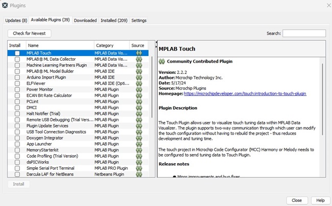Image resolution: width=332 pixels, height=206 pixels.
Task: Tick the MPLAB Touch install checkbox
Action: [x=17, y=53]
